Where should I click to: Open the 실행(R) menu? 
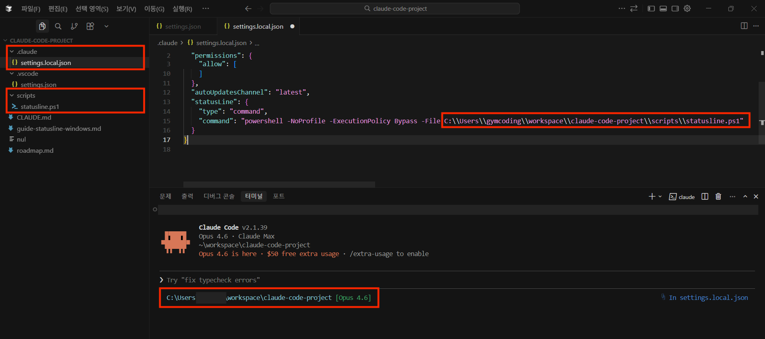click(182, 9)
